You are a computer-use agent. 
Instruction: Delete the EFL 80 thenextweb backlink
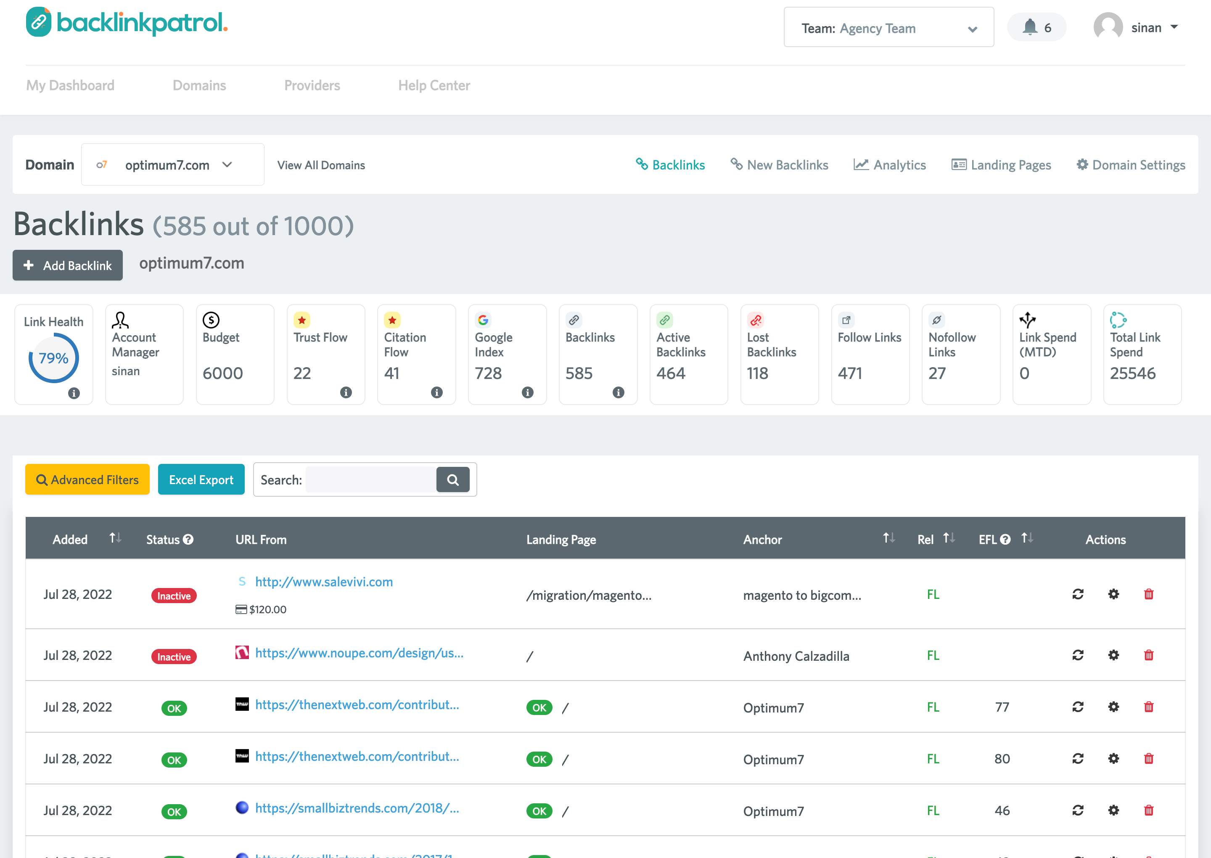click(1149, 759)
